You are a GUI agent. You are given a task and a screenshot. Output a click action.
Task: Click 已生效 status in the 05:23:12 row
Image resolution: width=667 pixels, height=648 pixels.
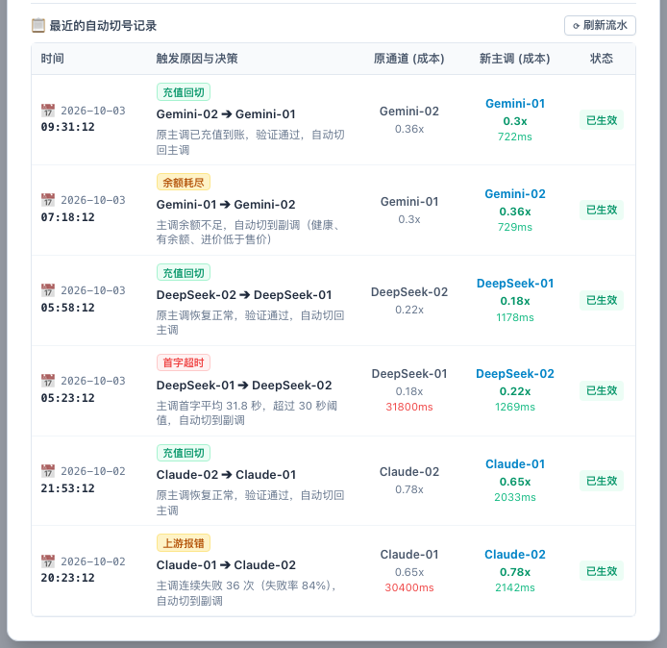pos(602,390)
